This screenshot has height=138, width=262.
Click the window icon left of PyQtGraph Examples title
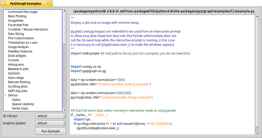(x=3, y=3)
